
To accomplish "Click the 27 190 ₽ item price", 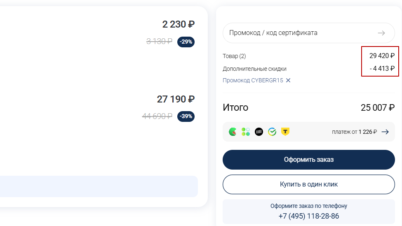I will click(x=176, y=99).
